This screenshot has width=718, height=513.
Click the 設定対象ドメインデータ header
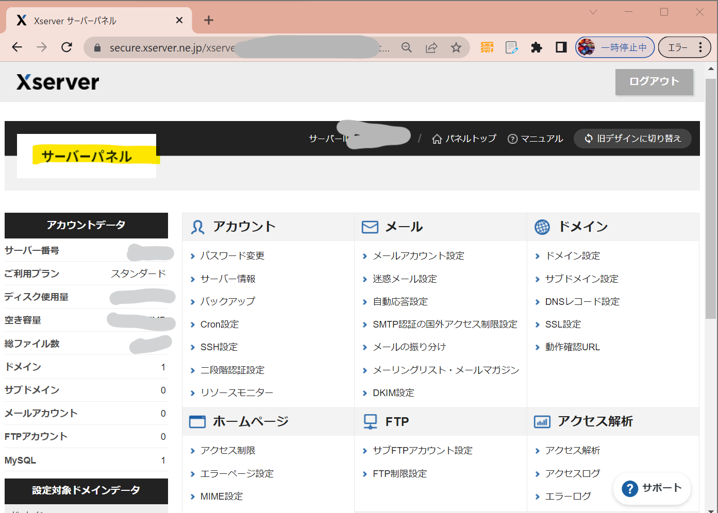(x=86, y=491)
